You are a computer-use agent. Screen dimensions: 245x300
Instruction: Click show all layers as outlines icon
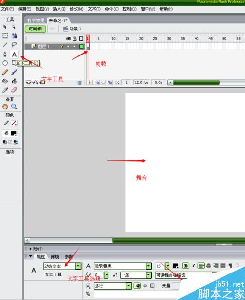click(x=81, y=39)
